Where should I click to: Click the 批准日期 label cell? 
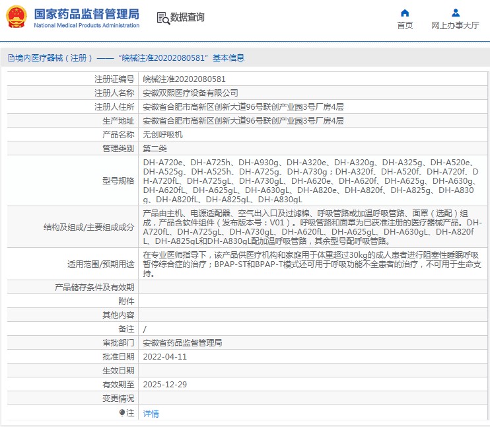(118, 357)
